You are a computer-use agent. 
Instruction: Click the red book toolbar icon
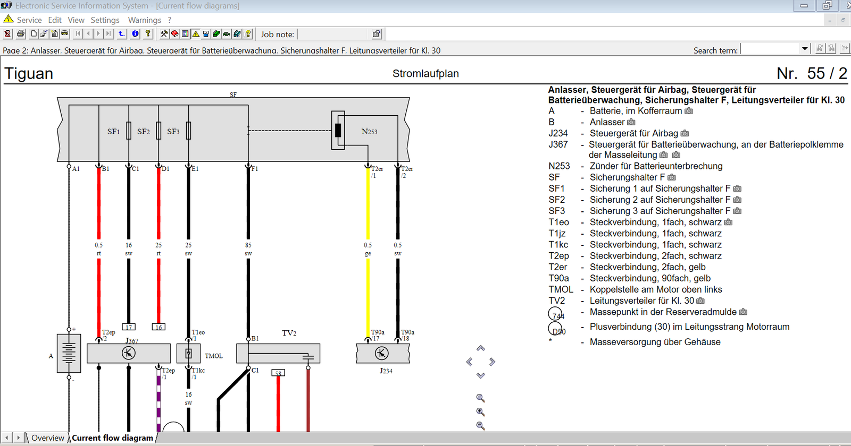tap(174, 33)
